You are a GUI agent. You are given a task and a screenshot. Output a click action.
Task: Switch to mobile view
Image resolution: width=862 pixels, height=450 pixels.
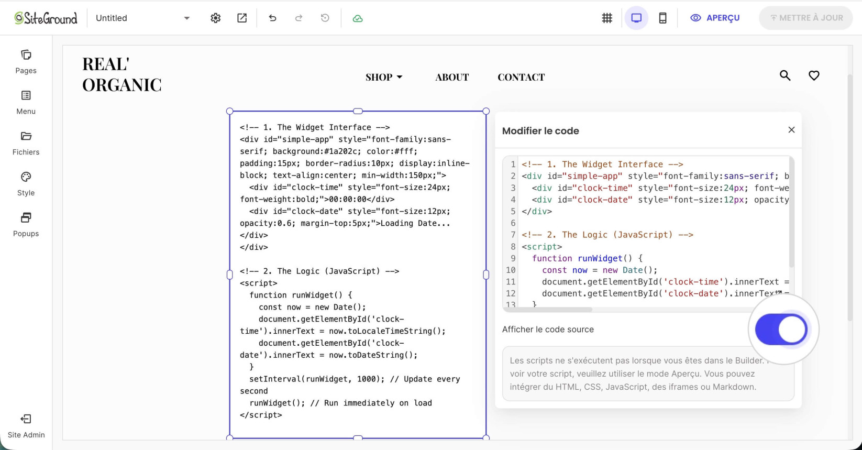pyautogui.click(x=662, y=18)
